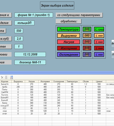Click the 'Нагрев' column header

point(32,81)
